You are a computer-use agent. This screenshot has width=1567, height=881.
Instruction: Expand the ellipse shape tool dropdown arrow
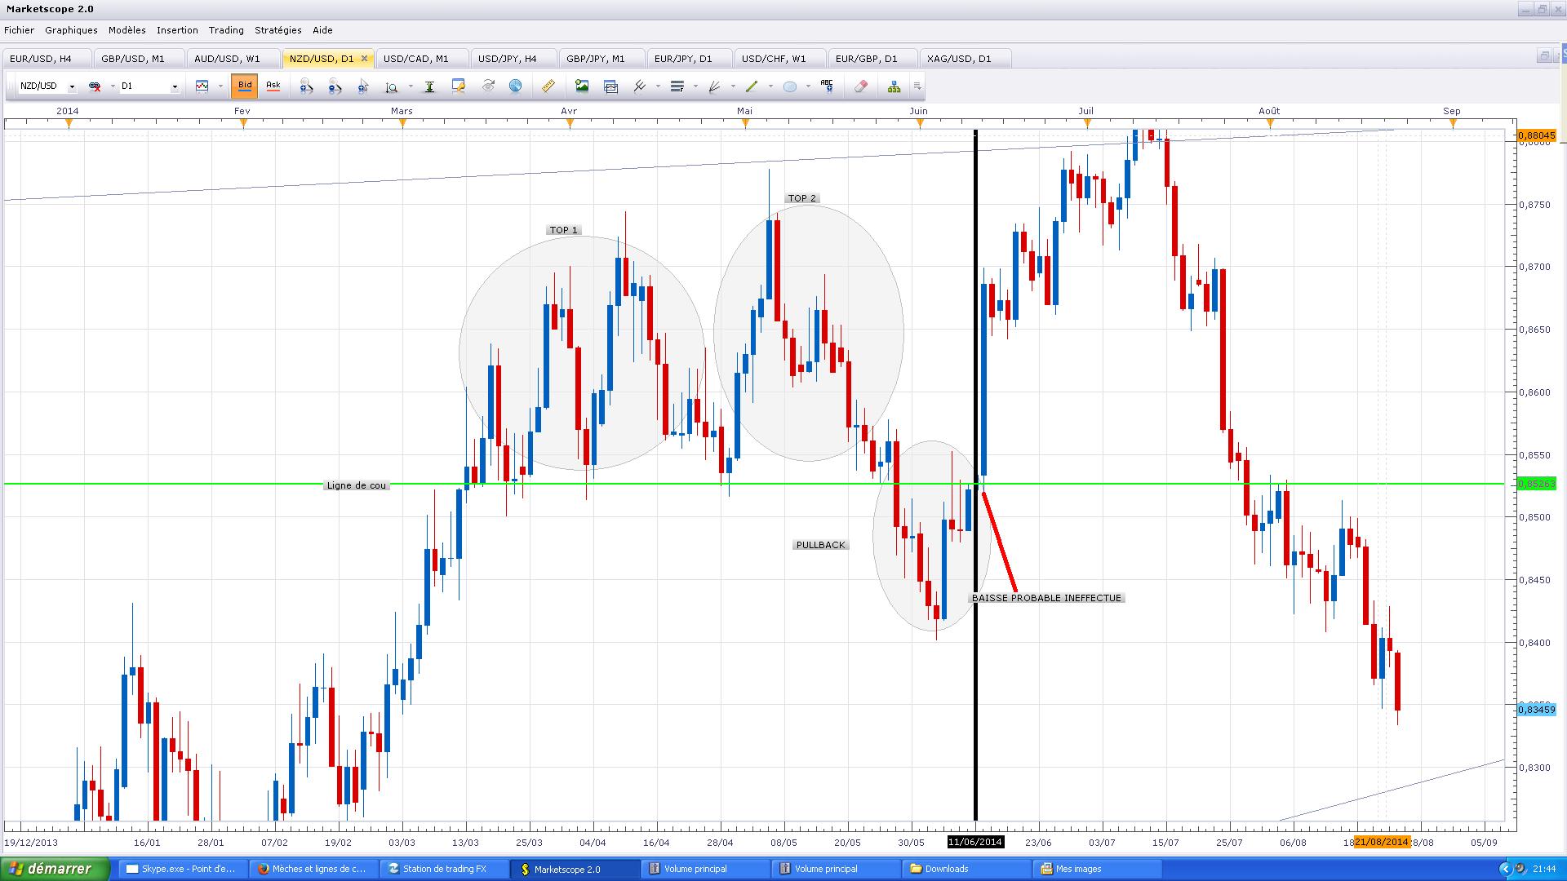[808, 86]
